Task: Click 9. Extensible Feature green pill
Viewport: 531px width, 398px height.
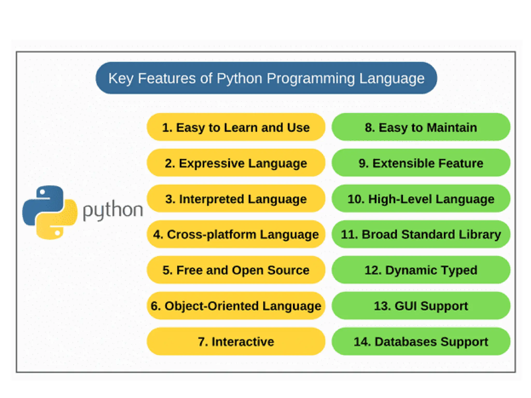Action: pyautogui.click(x=421, y=163)
